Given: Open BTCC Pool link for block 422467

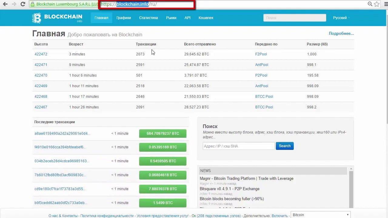Looking at the screenshot, I should click(264, 107).
